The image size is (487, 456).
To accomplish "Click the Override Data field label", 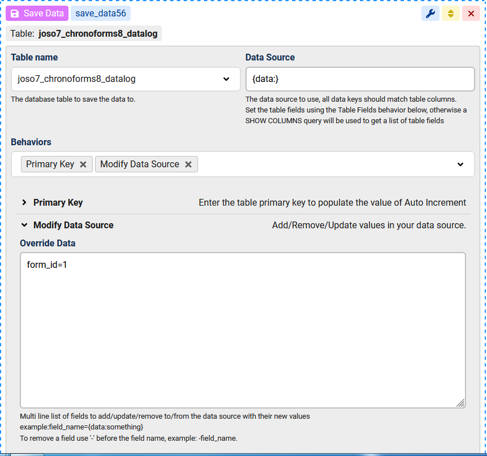I will (48, 243).
